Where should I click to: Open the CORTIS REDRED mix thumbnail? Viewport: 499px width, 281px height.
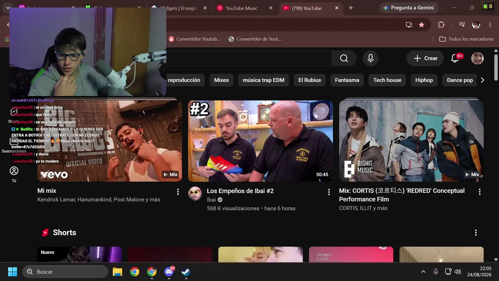tap(411, 141)
